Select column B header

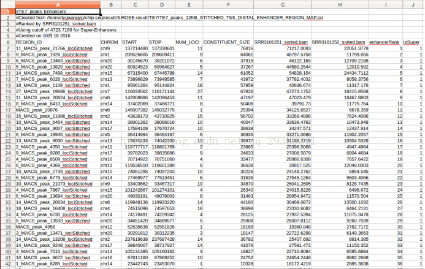point(111,5)
